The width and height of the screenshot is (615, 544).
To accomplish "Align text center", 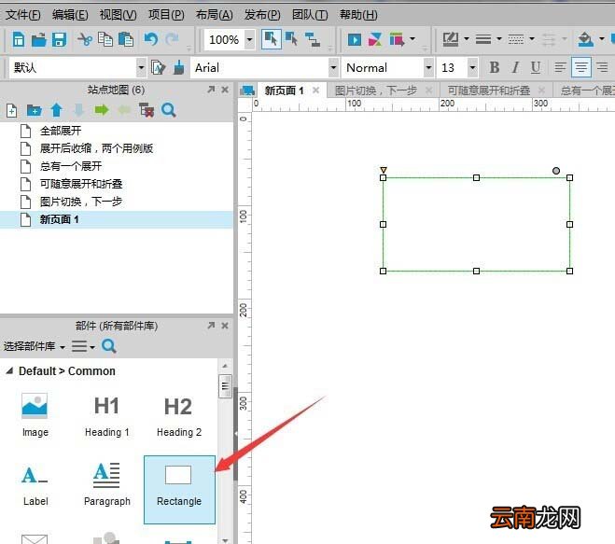I will [580, 67].
